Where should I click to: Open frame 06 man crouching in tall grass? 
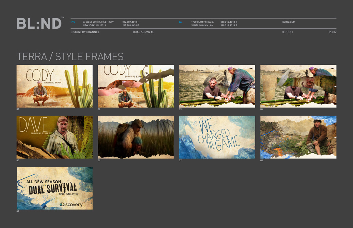136,137
